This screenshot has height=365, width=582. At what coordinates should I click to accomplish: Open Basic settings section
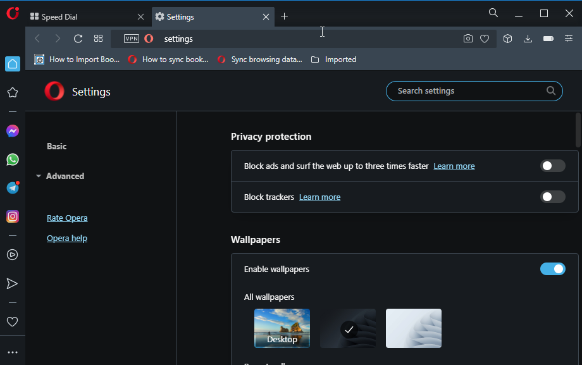coord(57,146)
